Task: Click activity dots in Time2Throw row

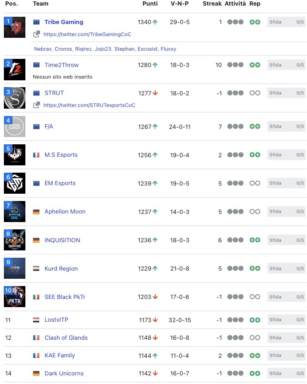Action: (235, 65)
